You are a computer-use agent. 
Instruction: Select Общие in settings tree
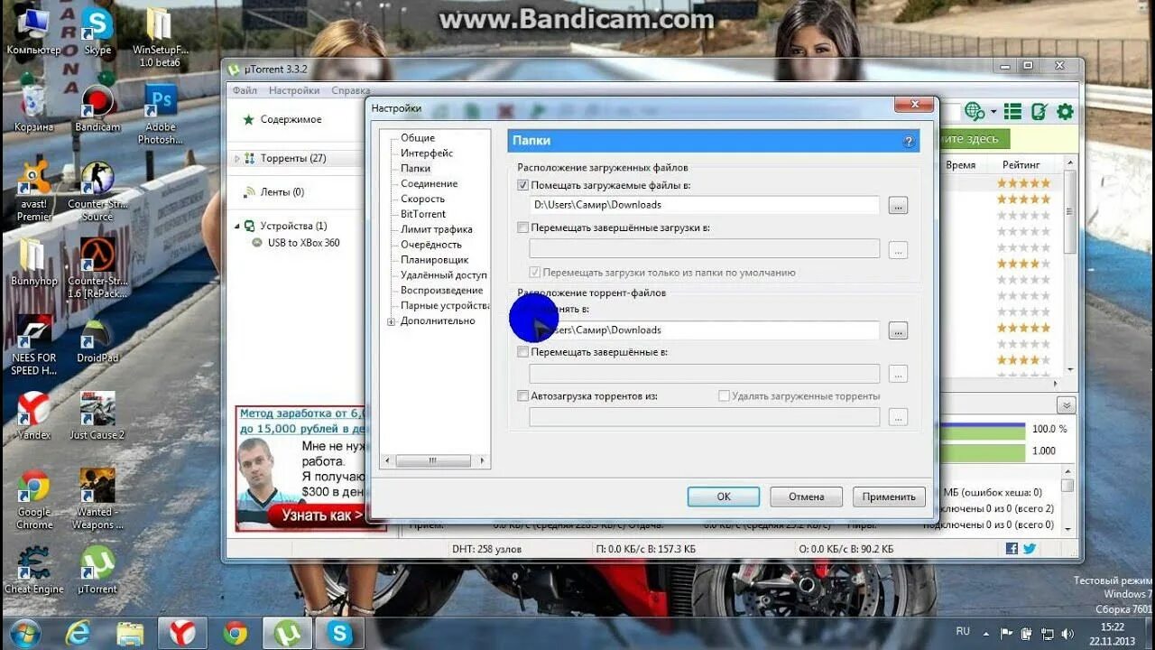point(418,137)
